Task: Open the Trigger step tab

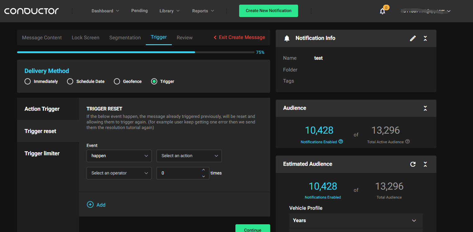Action: pos(159,37)
